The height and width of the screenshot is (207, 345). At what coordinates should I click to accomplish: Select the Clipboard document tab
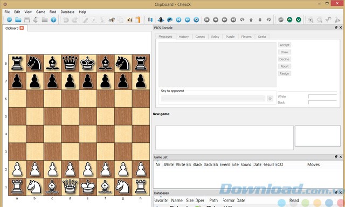click(12, 28)
